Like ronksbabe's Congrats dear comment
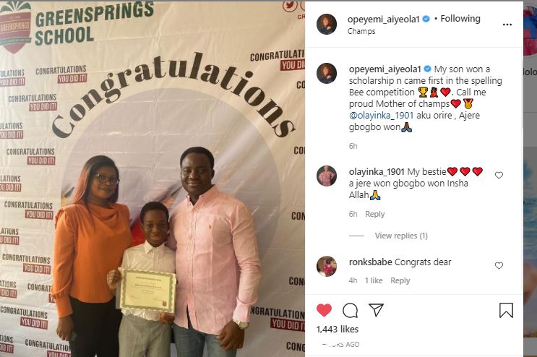Screen dimensions: 537x357 point(499,266)
